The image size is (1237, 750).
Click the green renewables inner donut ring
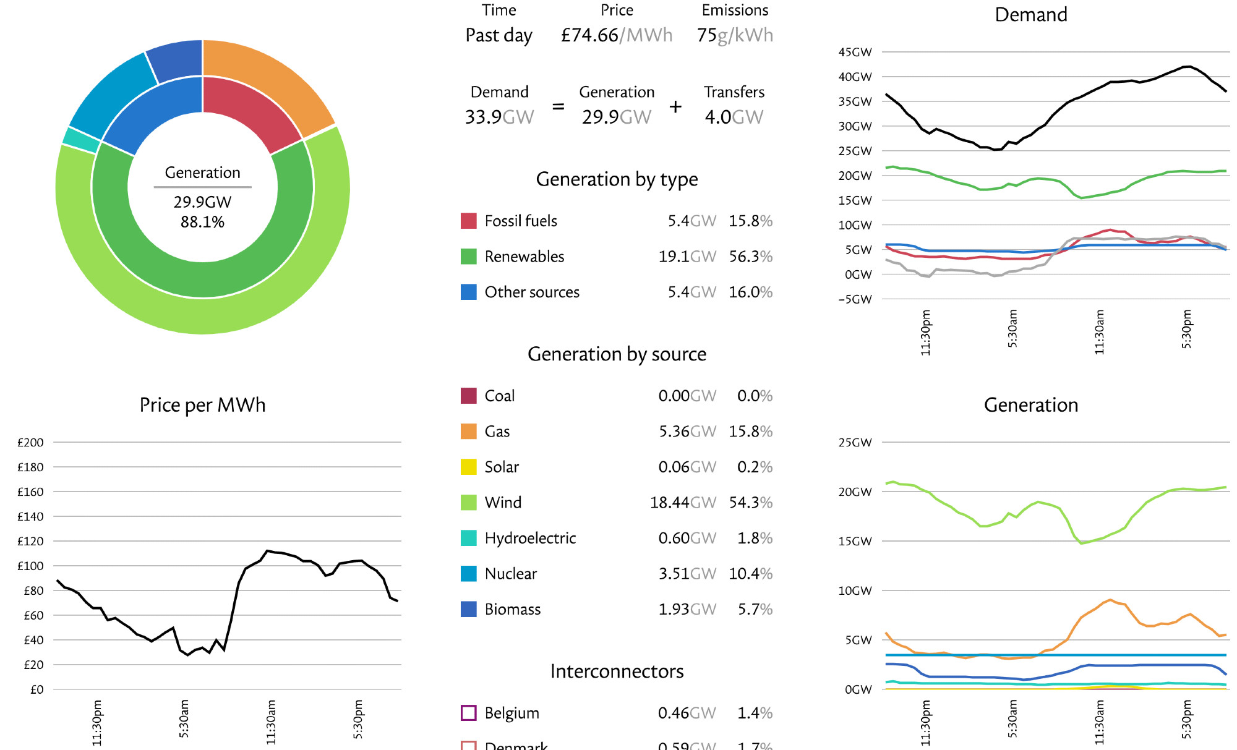click(x=203, y=279)
